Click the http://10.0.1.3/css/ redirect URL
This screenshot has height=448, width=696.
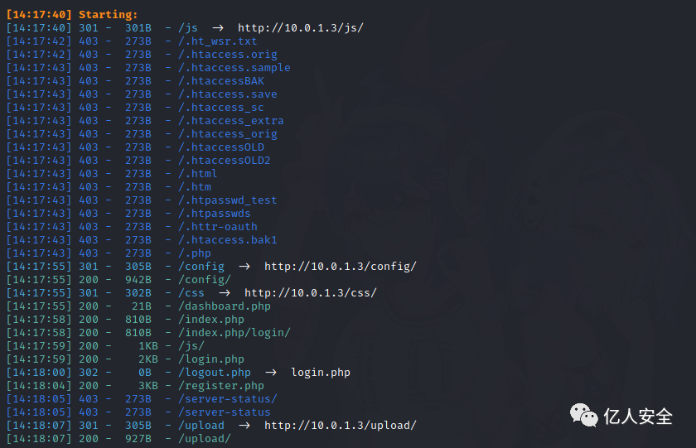[311, 293]
